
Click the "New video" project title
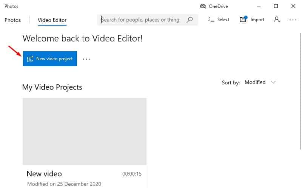coord(44,174)
